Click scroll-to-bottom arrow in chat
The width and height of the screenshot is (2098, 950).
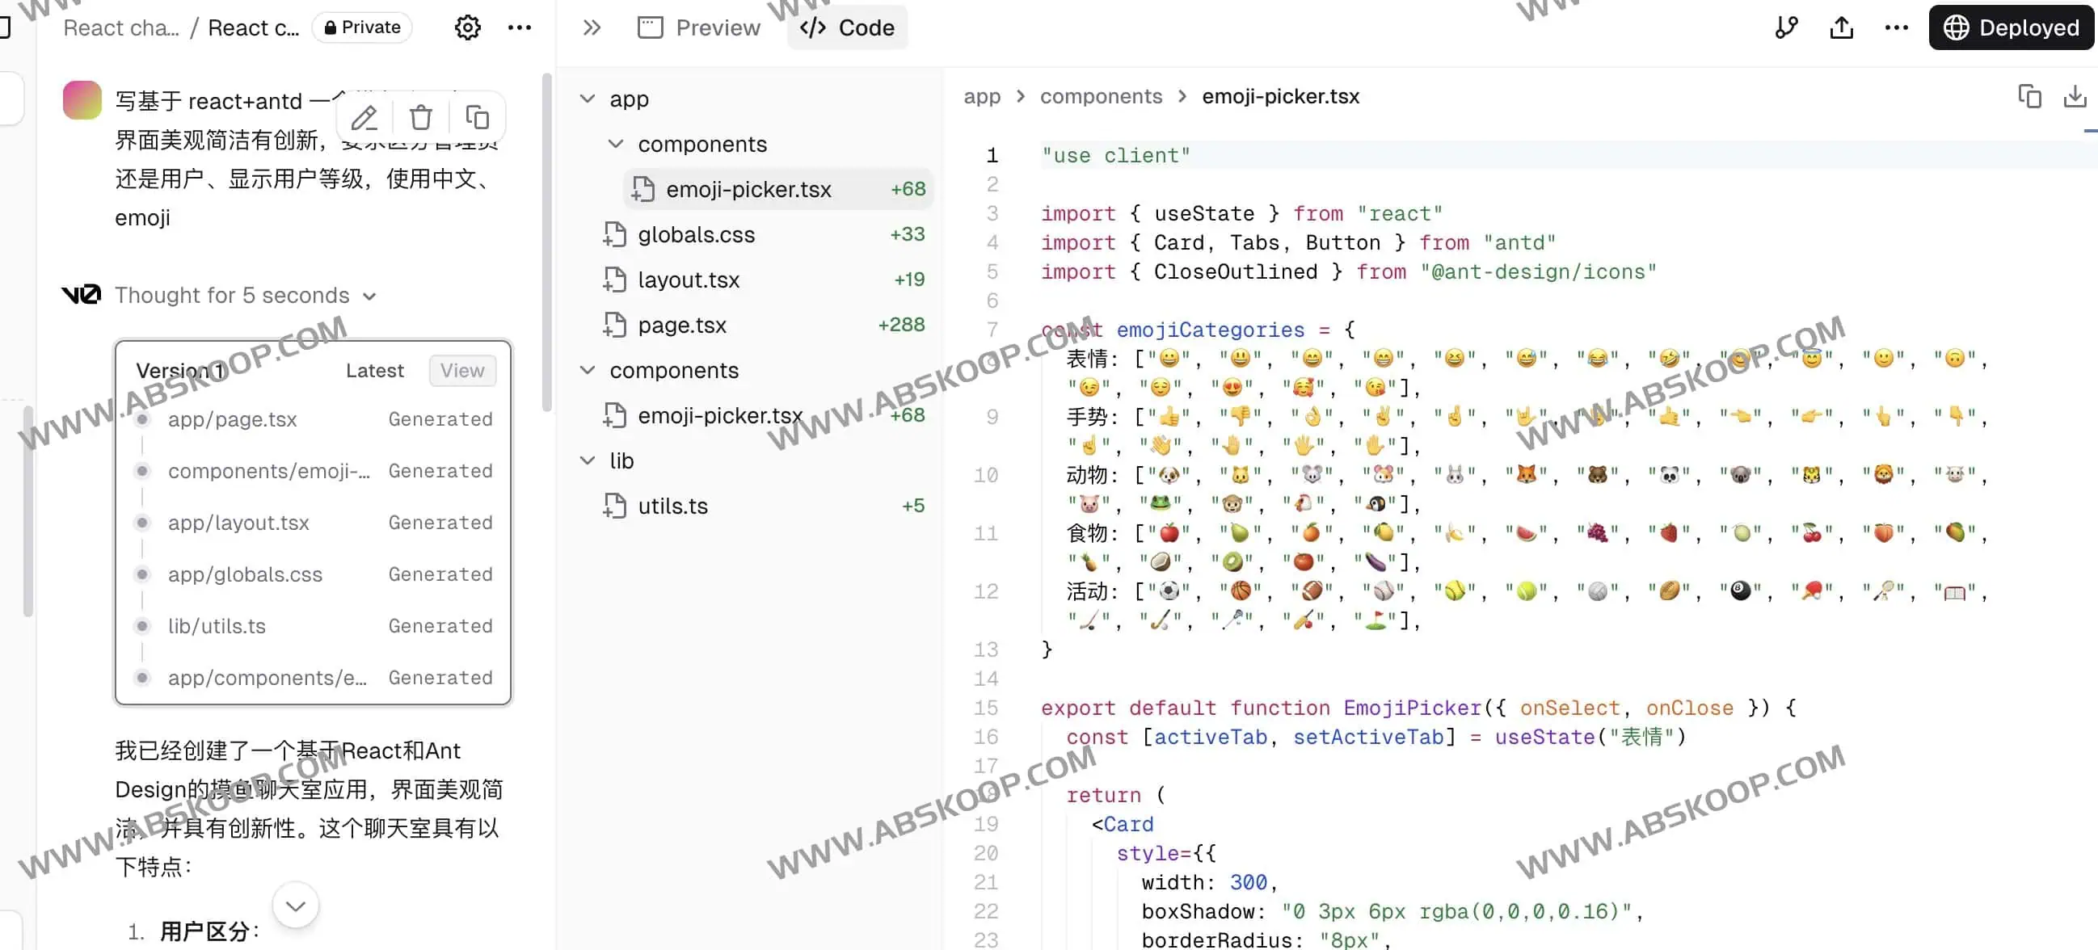pos(296,906)
